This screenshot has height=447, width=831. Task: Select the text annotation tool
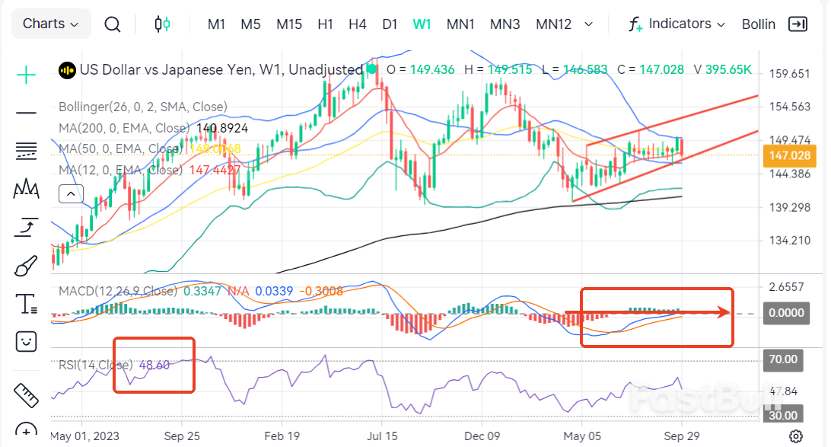[x=25, y=303]
